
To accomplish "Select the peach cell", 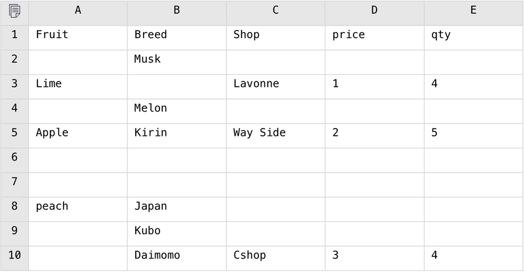I will (78, 209).
